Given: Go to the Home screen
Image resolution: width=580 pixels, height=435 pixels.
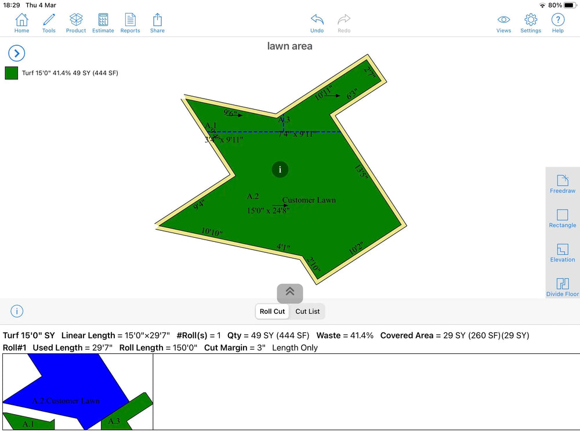Looking at the screenshot, I should pos(21,23).
